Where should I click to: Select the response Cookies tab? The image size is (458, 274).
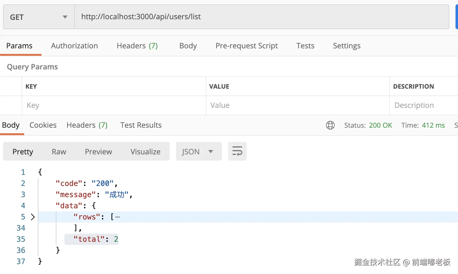pos(43,125)
